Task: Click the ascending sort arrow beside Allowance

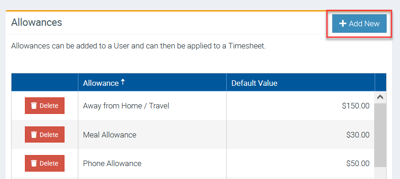Action: (123, 82)
